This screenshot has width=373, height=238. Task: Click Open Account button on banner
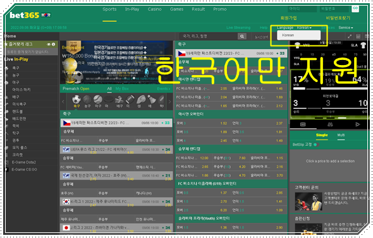(x=154, y=59)
